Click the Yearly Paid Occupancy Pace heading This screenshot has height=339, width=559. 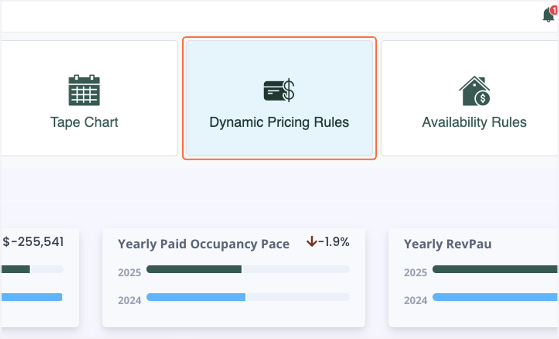coord(204,244)
